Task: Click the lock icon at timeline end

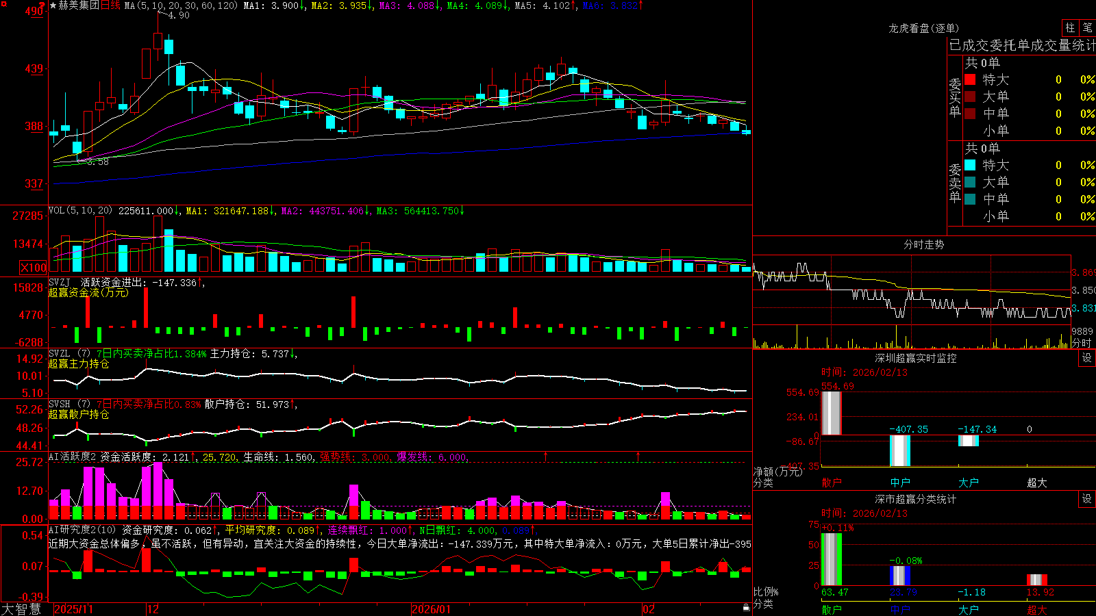Action: pos(746,607)
